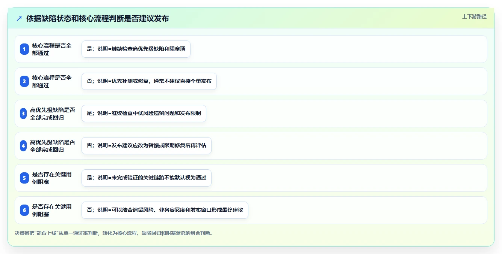Click step number badge 1
The height and width of the screenshot is (254, 502).
(24, 49)
